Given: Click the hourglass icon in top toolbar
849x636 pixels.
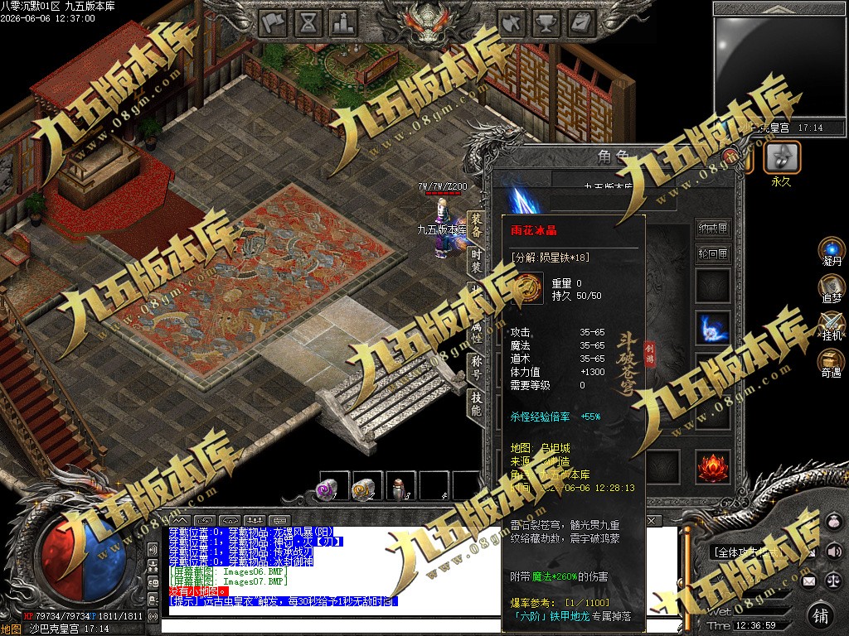Looking at the screenshot, I should pyautogui.click(x=308, y=23).
